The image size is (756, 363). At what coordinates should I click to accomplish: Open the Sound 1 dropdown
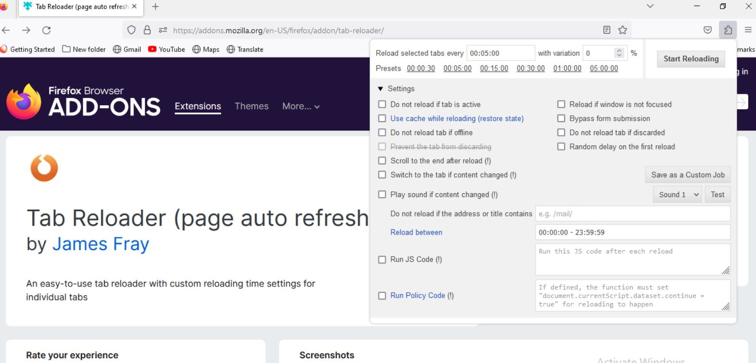pyautogui.click(x=677, y=194)
